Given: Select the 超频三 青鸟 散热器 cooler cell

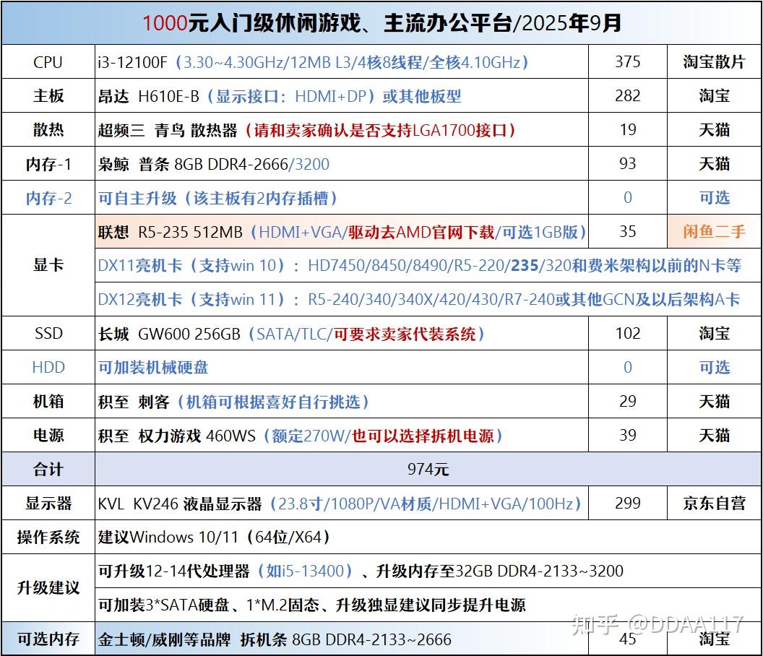Looking at the screenshot, I should pos(342,130).
